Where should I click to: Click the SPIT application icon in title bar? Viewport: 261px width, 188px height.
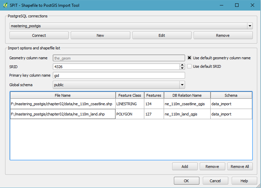[x=5, y=5]
